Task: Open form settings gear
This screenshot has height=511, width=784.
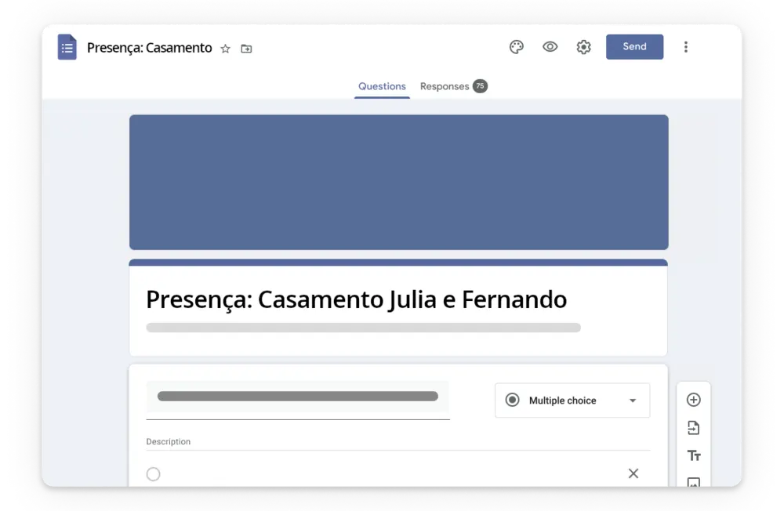Action: (x=583, y=47)
